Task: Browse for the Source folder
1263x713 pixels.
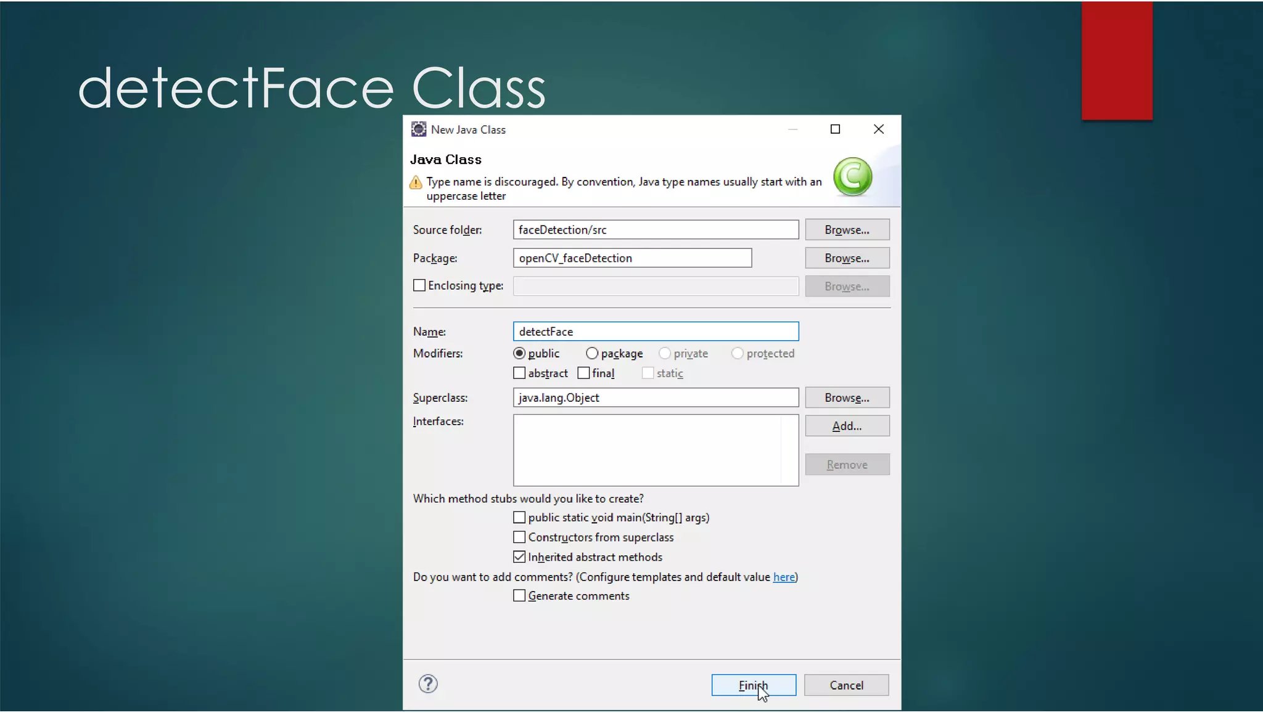Action: (x=847, y=230)
